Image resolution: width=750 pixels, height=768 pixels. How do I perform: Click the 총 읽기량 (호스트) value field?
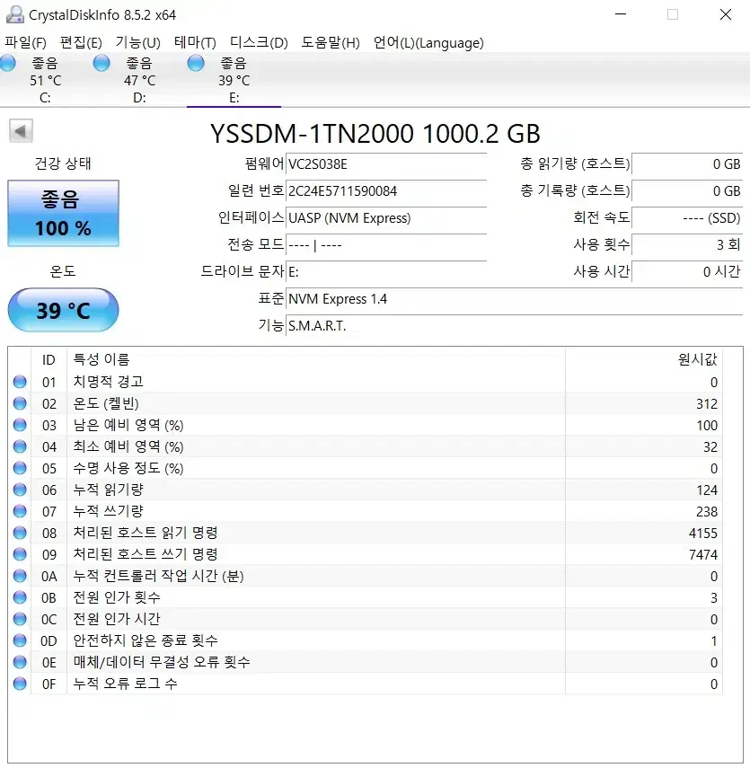pos(687,164)
